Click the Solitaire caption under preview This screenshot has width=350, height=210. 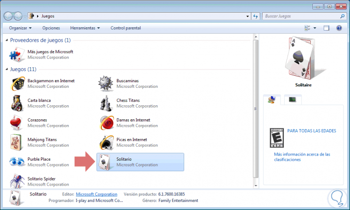click(303, 85)
